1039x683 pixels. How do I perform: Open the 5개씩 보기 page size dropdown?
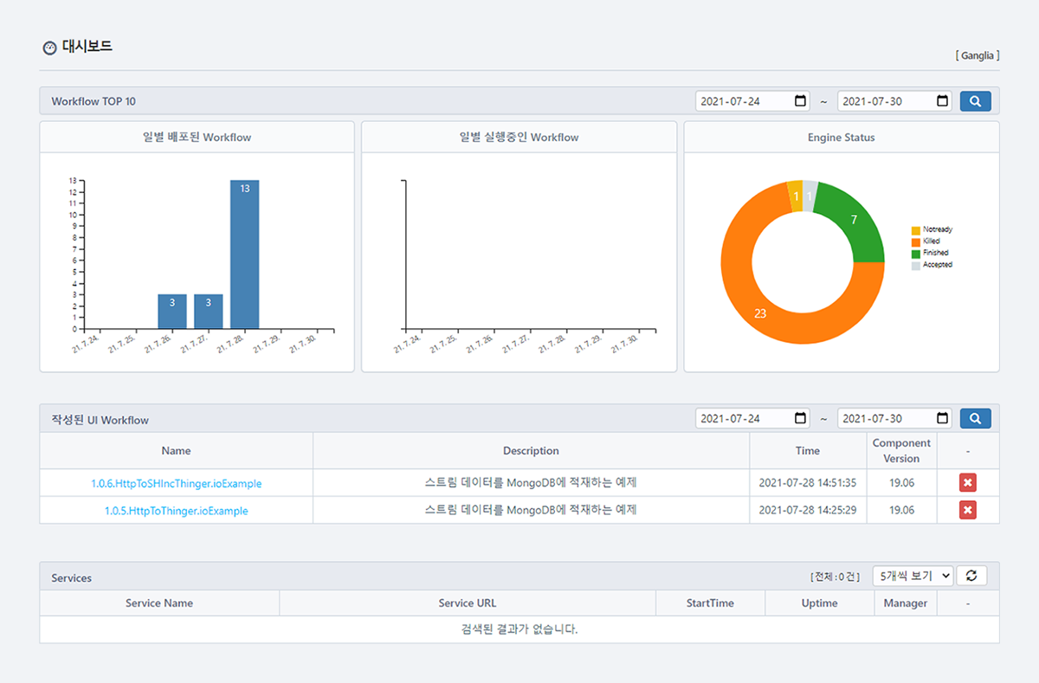[x=913, y=576]
